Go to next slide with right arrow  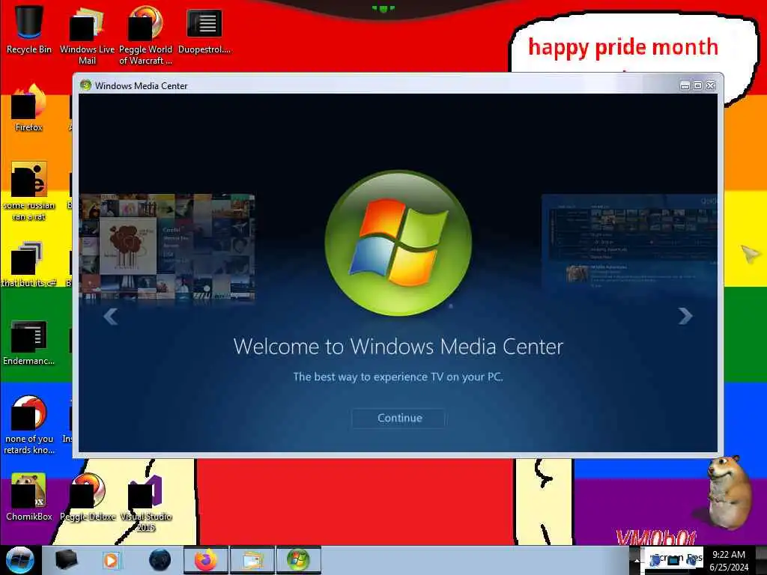pyautogui.click(x=685, y=316)
